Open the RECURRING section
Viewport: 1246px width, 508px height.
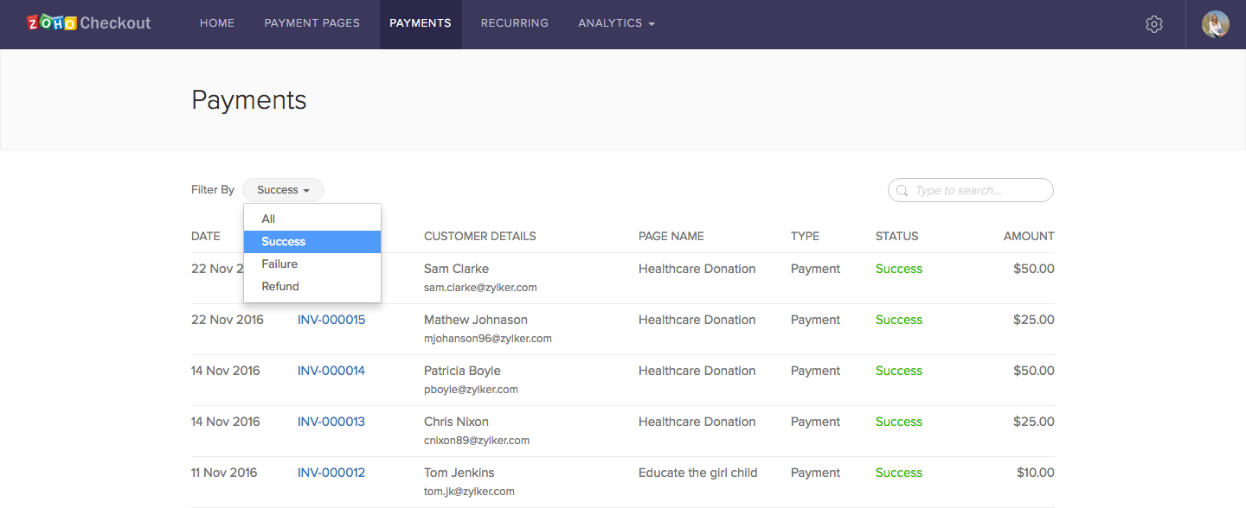coord(514,23)
